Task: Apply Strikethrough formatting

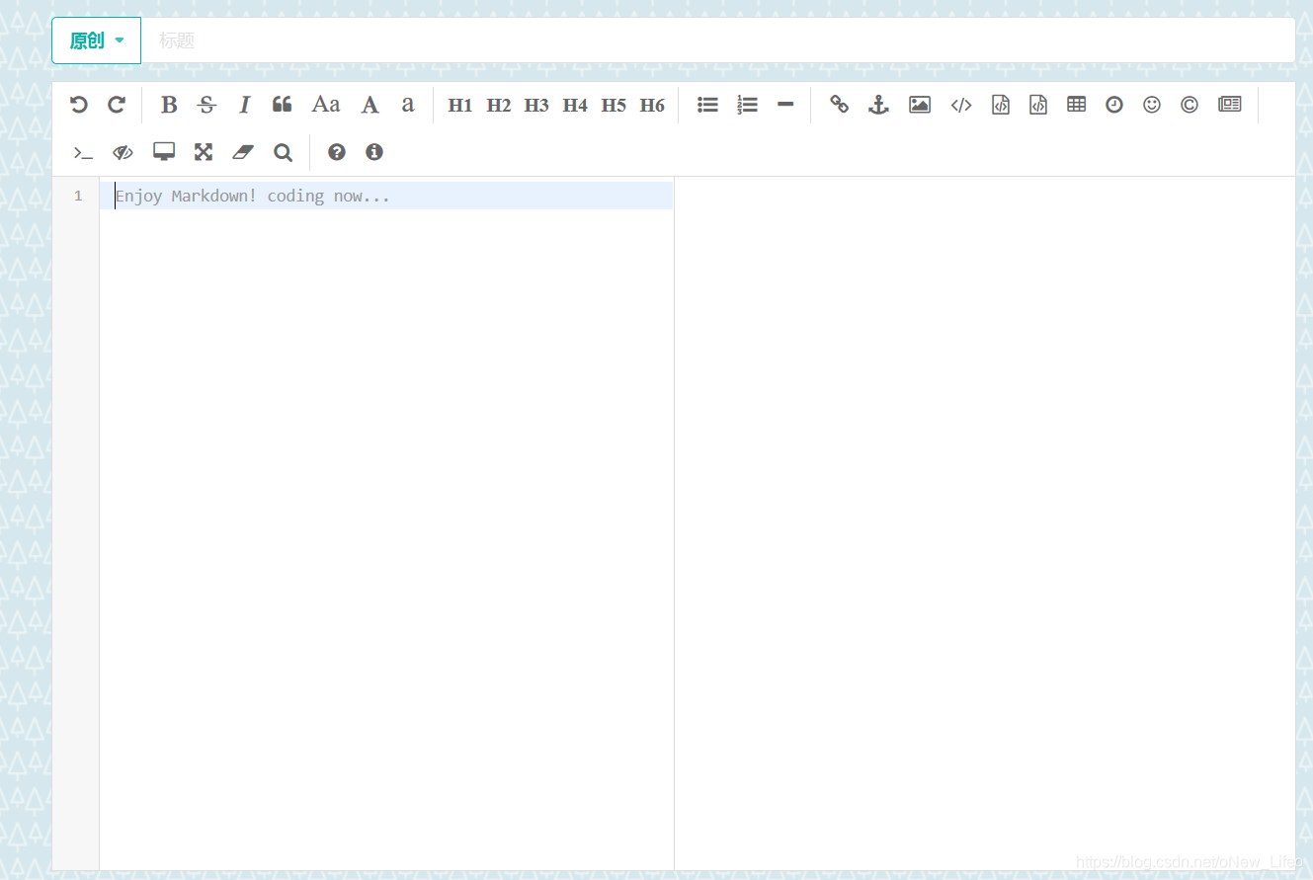Action: 206,105
